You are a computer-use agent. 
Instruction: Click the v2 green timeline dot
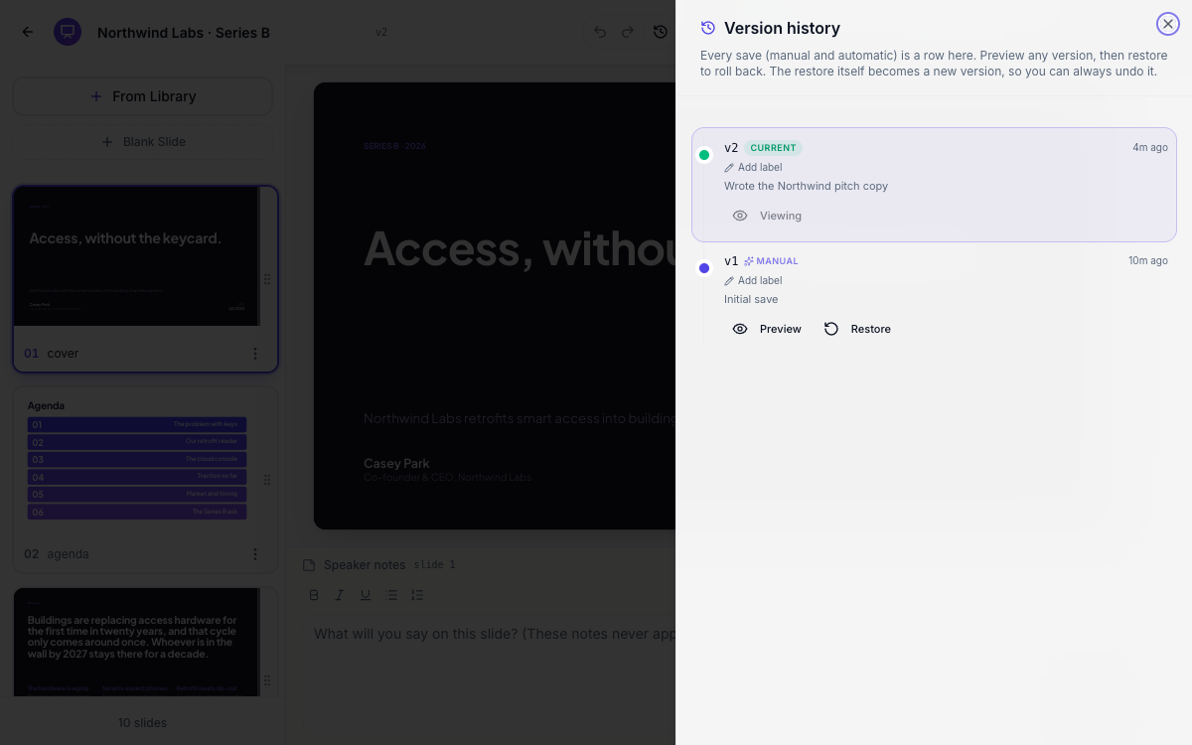(704, 155)
